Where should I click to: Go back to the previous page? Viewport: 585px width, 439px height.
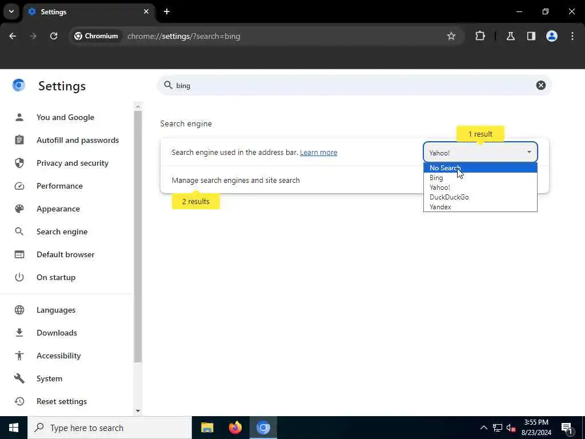click(13, 36)
